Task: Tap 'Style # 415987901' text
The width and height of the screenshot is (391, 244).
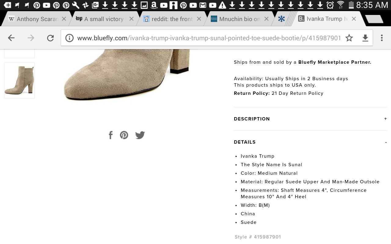Action: (x=258, y=237)
